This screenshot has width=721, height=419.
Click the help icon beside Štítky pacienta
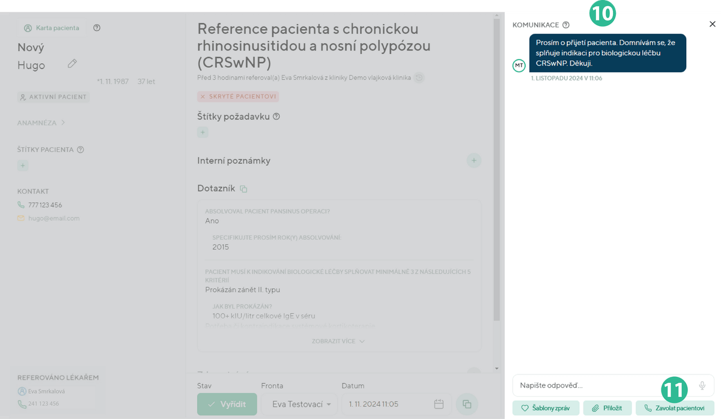click(x=81, y=150)
